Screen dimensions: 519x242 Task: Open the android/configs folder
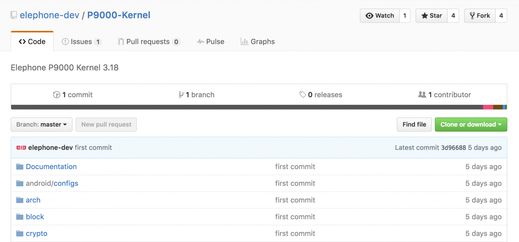tap(52, 183)
